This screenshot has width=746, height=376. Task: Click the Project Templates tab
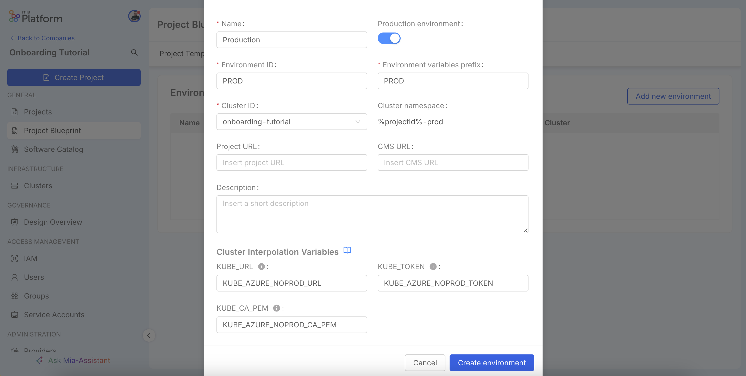point(182,54)
